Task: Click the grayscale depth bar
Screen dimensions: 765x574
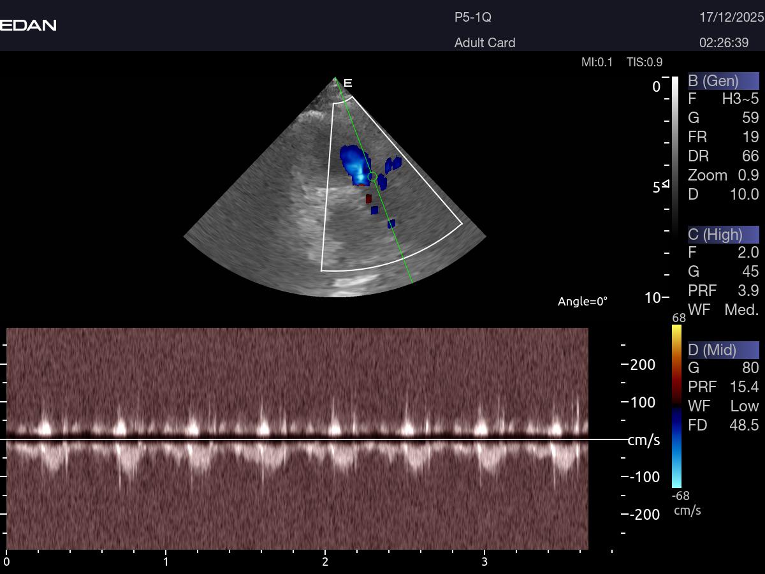Action: [675, 153]
